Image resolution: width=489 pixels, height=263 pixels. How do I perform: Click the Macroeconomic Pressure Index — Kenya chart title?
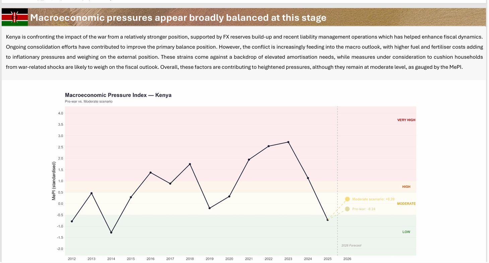point(118,95)
